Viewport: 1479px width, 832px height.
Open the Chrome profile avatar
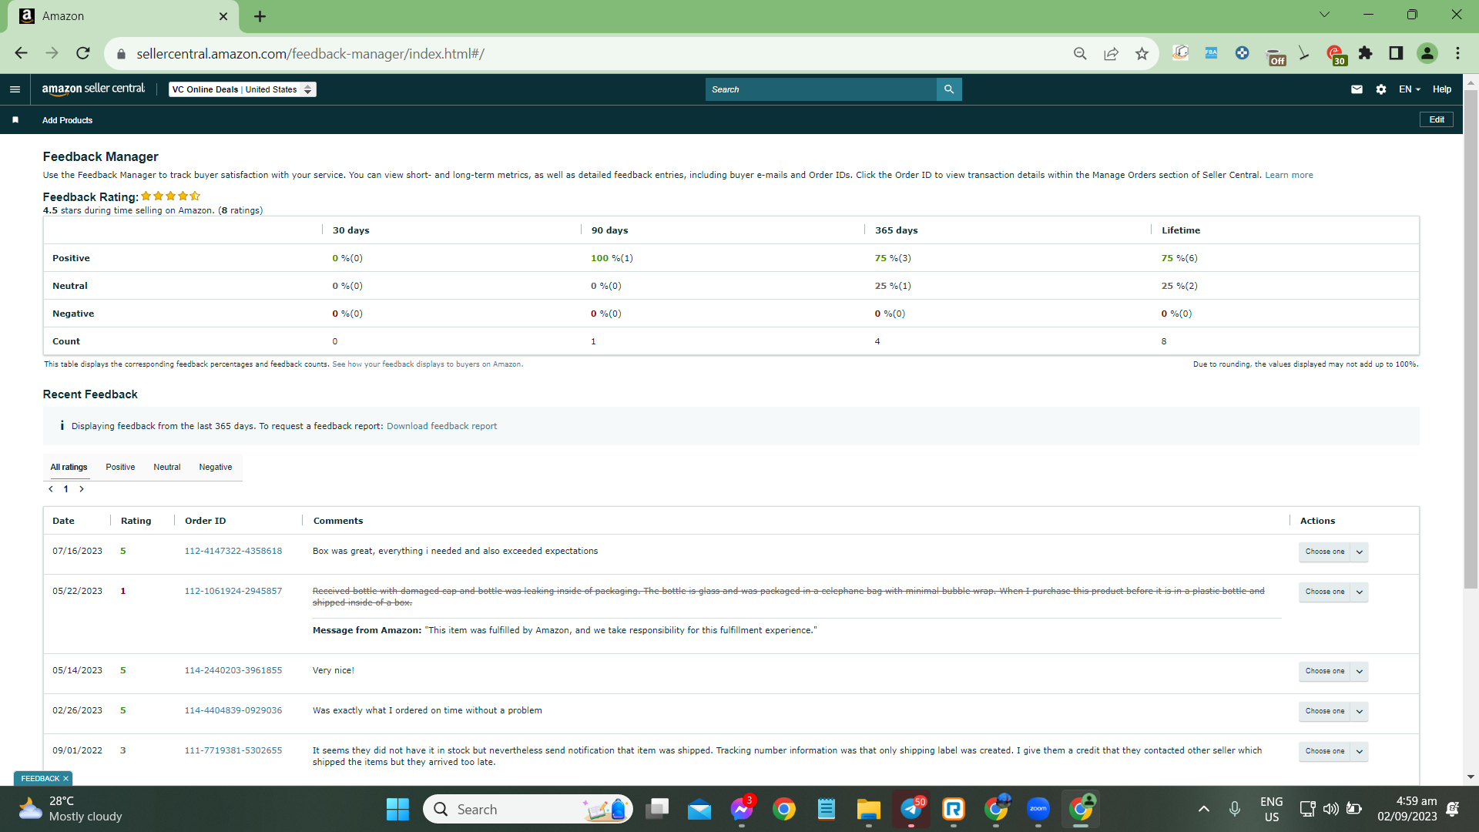[1427, 53]
